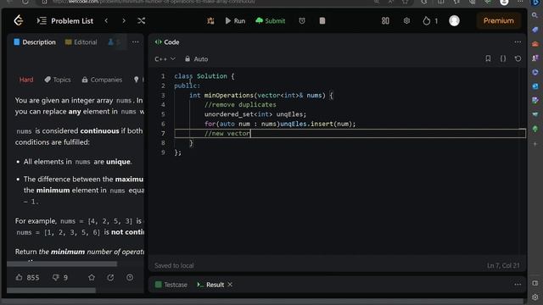Expand the Topics tag
Viewport: 543px width, 305px height.
tap(58, 80)
